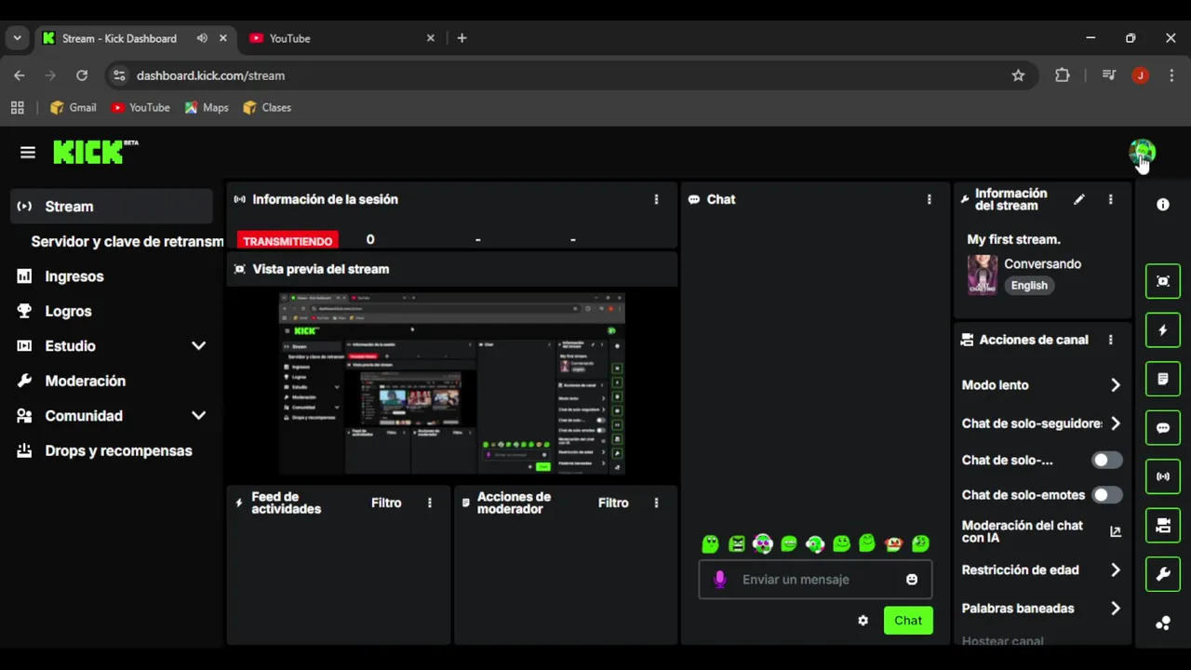Click the stream preview thumbnail
Viewport: 1191px width, 670px height.
pos(452,384)
